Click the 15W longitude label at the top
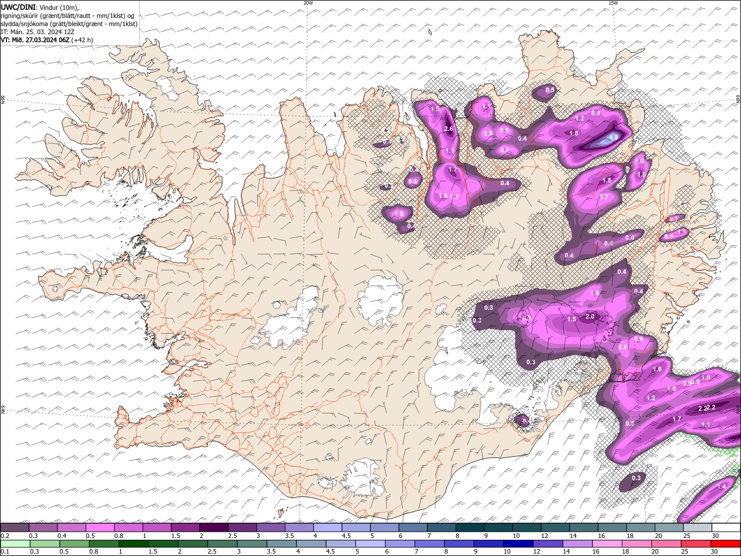 point(613,3)
